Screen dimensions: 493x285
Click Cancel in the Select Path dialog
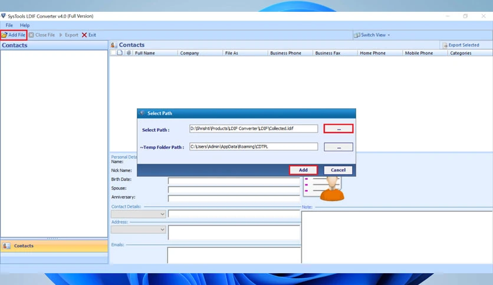338,170
